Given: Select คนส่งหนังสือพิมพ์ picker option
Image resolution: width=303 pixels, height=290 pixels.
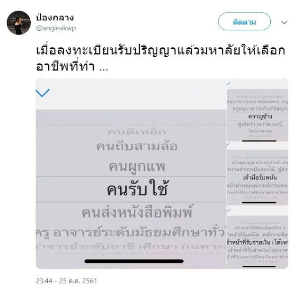Looking at the screenshot, I should click(137, 211).
